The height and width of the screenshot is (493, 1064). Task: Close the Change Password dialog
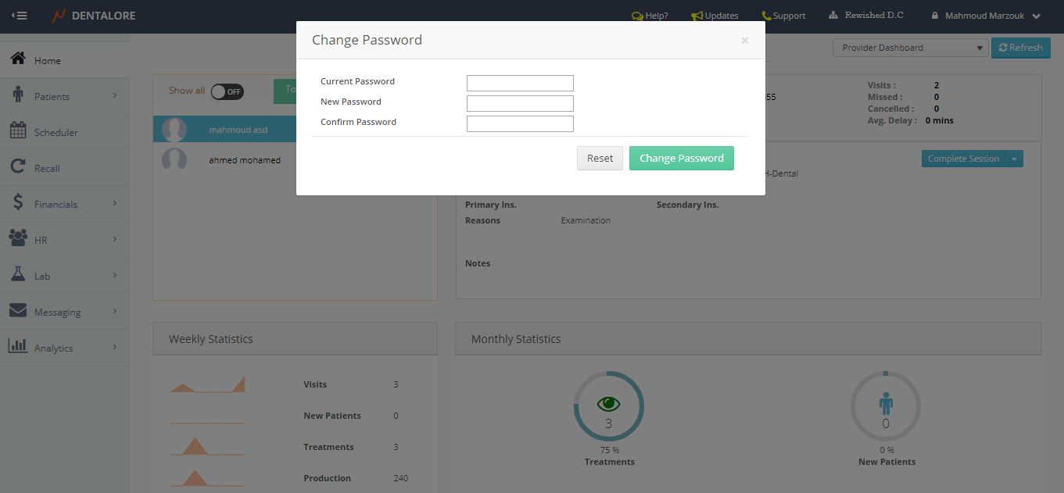click(744, 40)
